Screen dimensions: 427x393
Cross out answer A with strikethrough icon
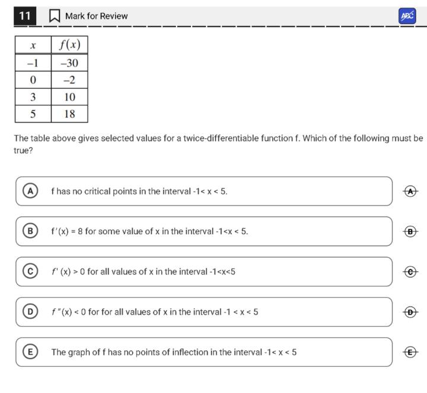[x=410, y=191]
